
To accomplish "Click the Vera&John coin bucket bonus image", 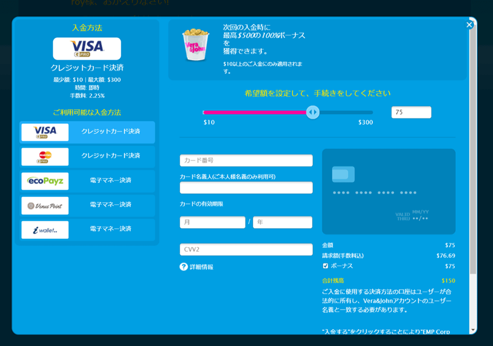I will pyautogui.click(x=196, y=44).
